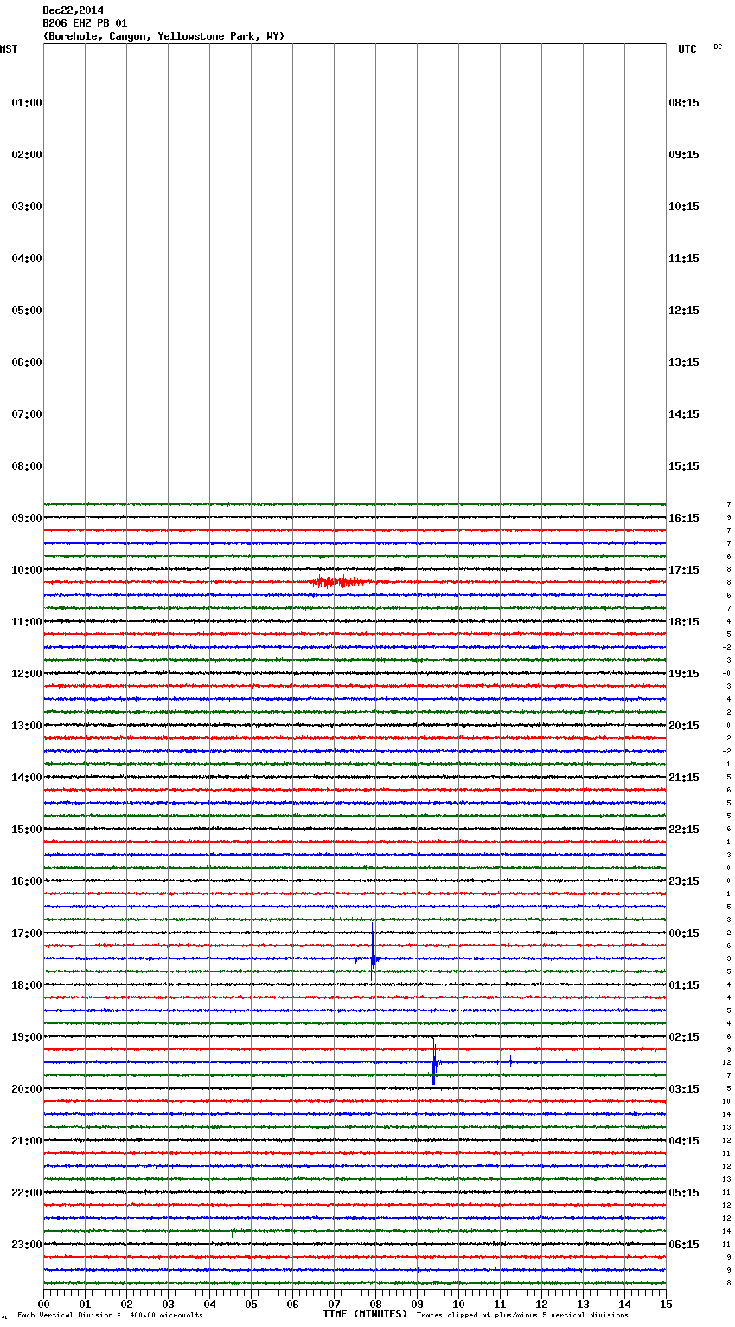Click the 08:15 UTC time label
The height and width of the screenshot is (1327, 735).
[684, 103]
